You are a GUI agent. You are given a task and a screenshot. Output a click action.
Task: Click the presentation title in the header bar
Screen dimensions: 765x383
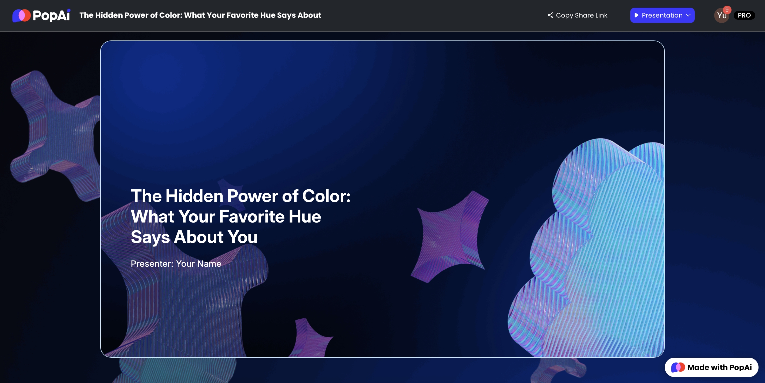pyautogui.click(x=200, y=15)
